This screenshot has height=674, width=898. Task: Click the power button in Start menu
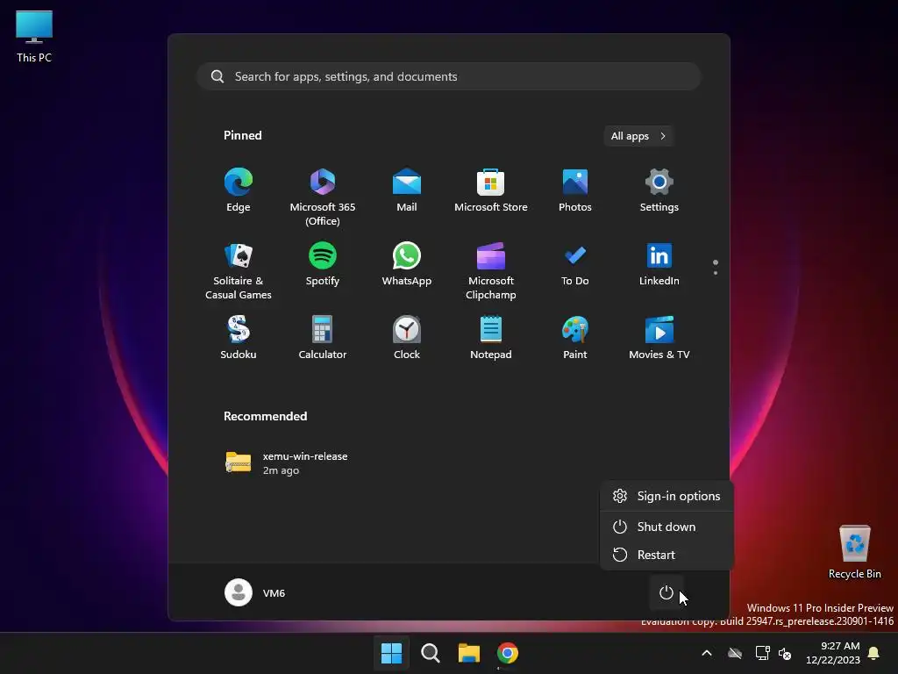(666, 592)
